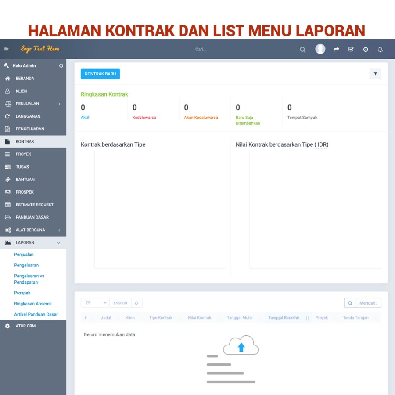Click the Kontrak file icon
Screen dimensions: 395x395
pyautogui.click(x=7, y=141)
